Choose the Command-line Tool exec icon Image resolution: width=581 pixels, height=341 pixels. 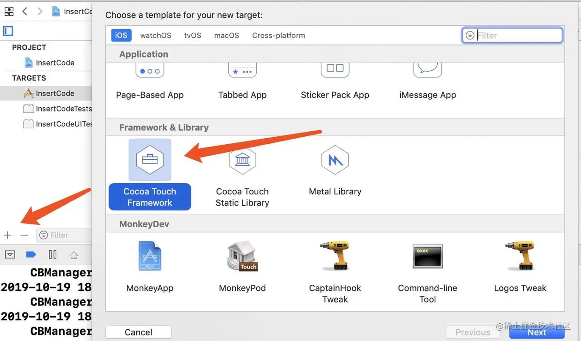(x=428, y=256)
